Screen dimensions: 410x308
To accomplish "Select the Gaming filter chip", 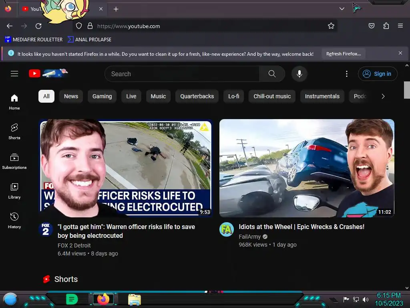I will click(102, 96).
